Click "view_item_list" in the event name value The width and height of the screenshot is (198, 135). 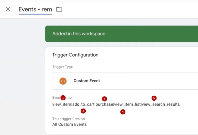click(127, 104)
